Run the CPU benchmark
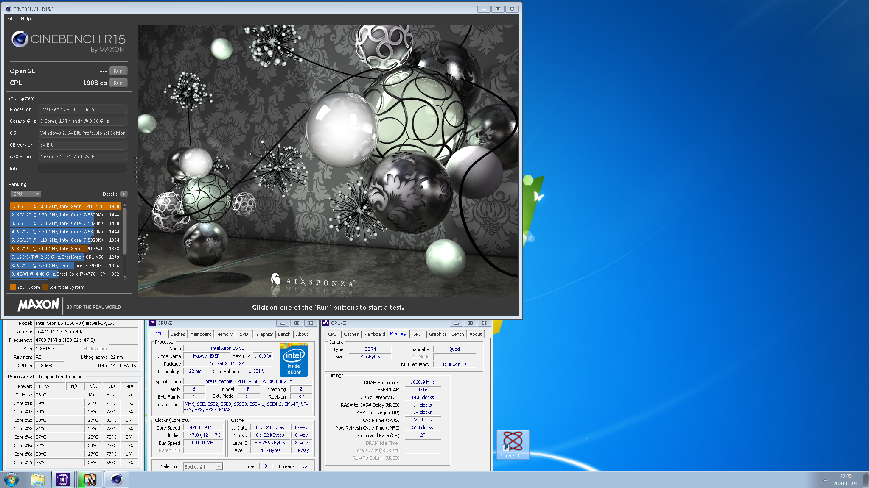Image resolution: width=869 pixels, height=488 pixels. click(118, 83)
